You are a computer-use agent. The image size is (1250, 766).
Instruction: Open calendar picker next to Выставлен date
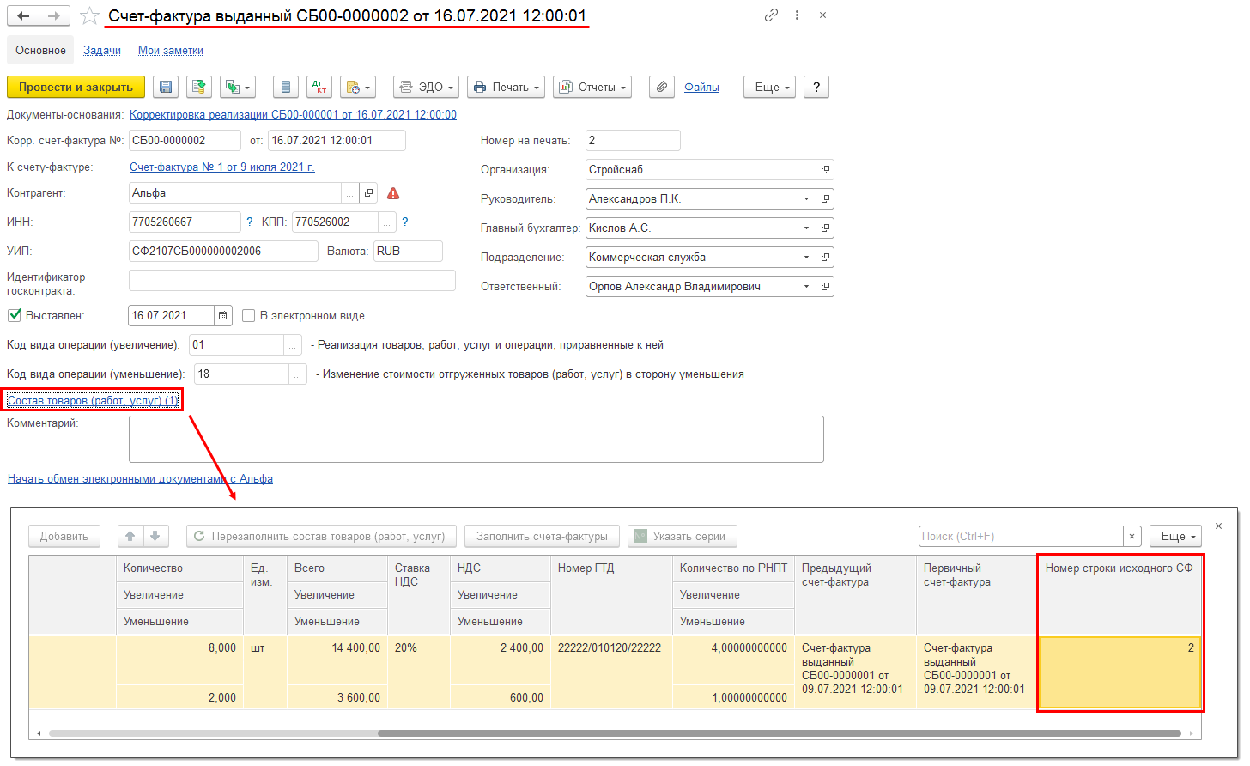point(223,316)
